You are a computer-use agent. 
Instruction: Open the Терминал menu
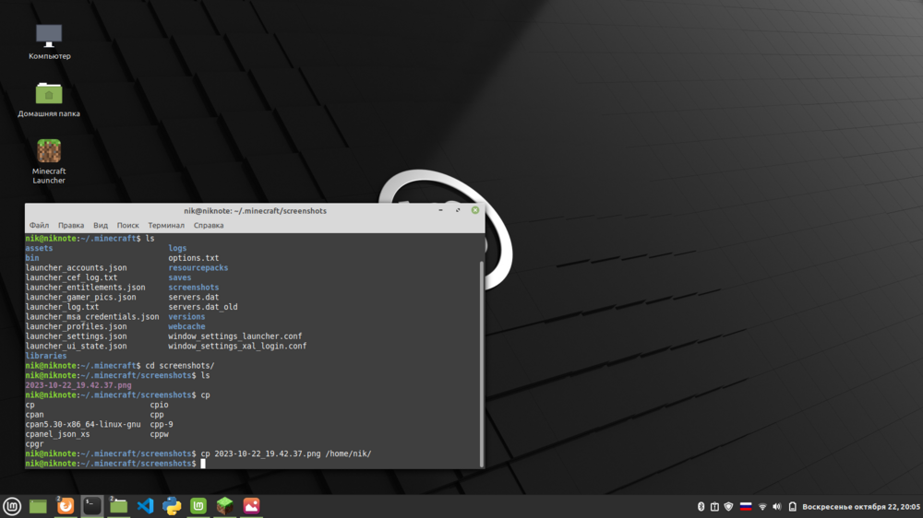(x=166, y=225)
